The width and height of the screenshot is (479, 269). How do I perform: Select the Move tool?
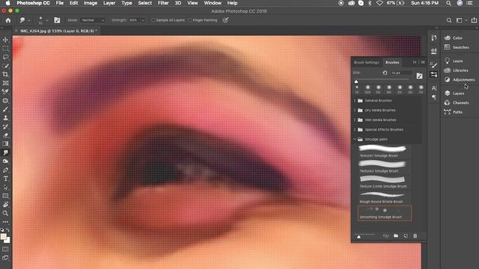pos(5,40)
